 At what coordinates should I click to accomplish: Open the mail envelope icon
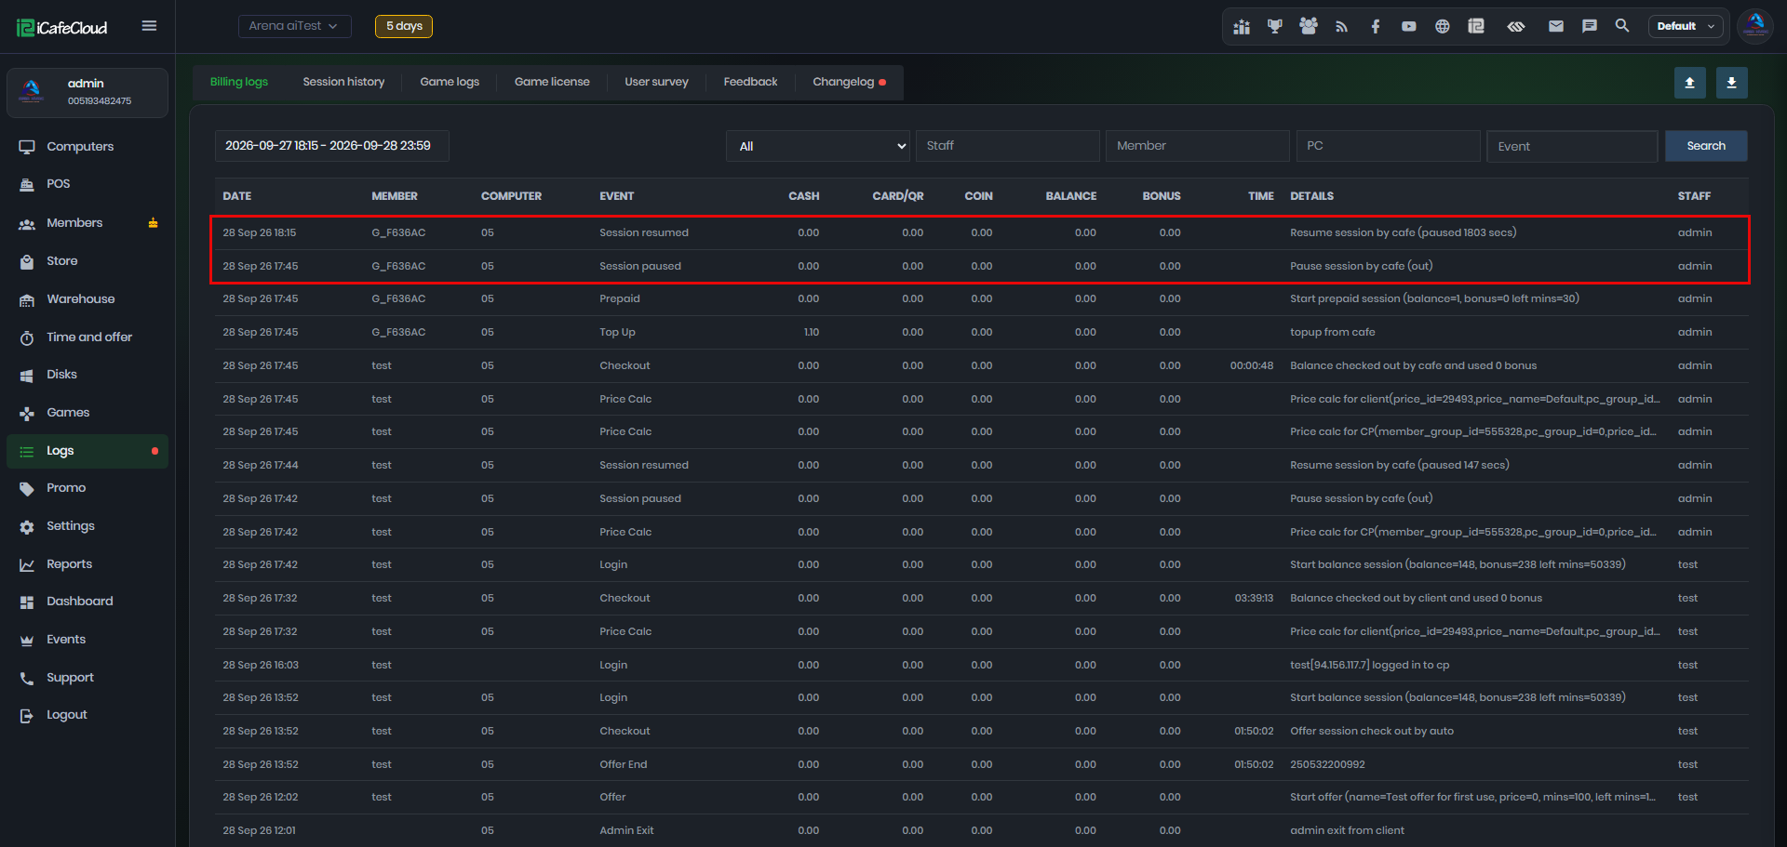pos(1555,26)
